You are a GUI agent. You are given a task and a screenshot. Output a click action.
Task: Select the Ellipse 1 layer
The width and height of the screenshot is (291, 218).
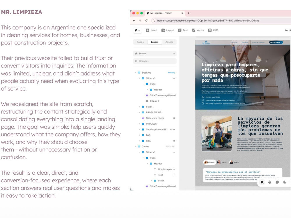click(x=155, y=101)
